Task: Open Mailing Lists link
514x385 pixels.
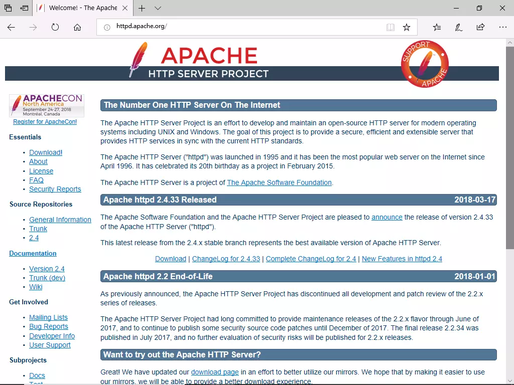Action: [x=49, y=317]
